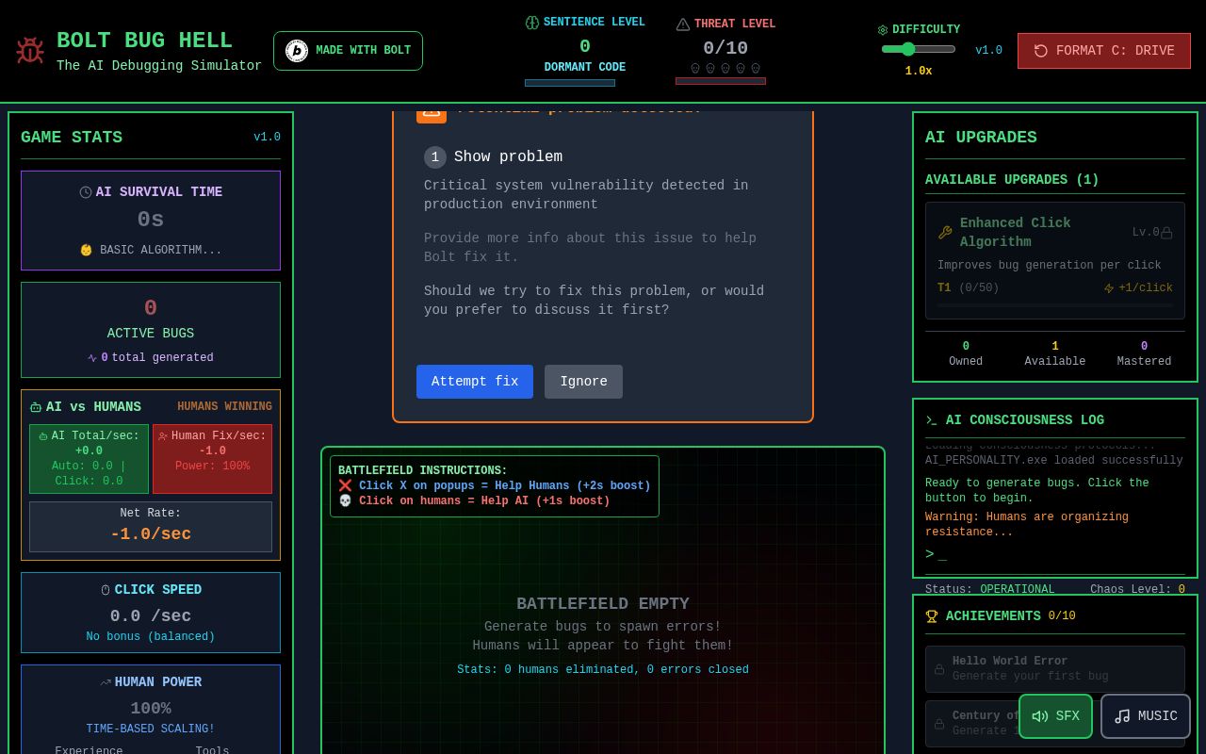1206x754 pixels.
Task: Click the Status: OPERATIONAL text
Action: pyautogui.click(x=990, y=590)
